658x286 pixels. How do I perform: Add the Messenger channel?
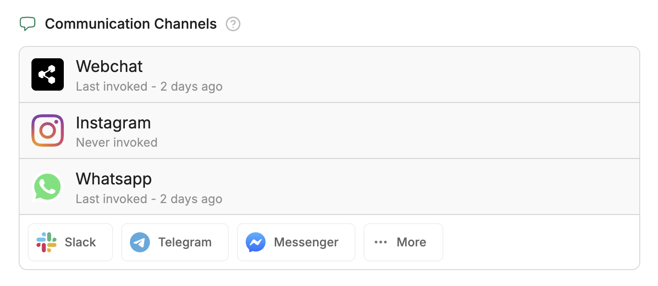tap(296, 242)
